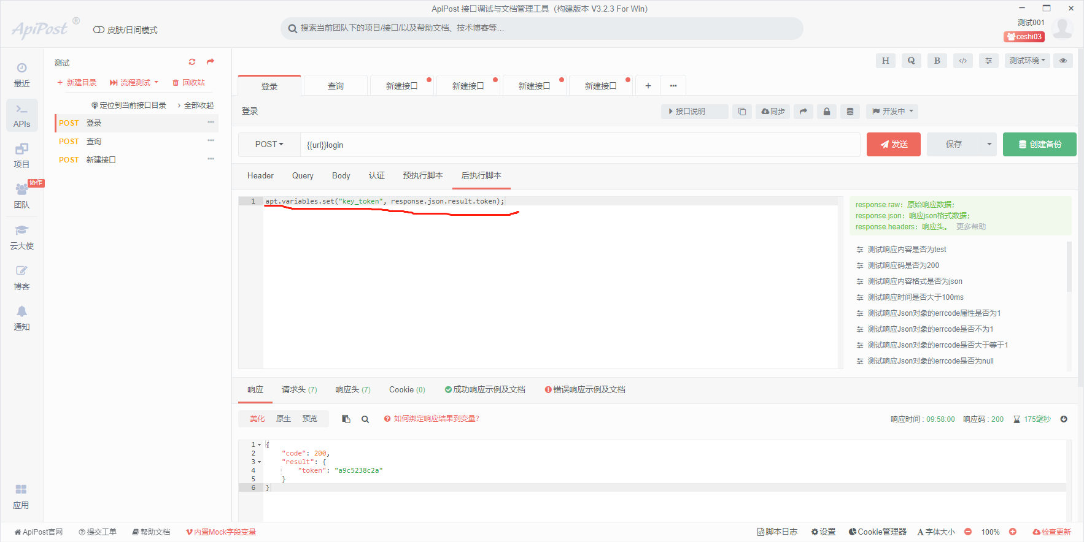Open options menu for POST 登录 row

coord(211,123)
